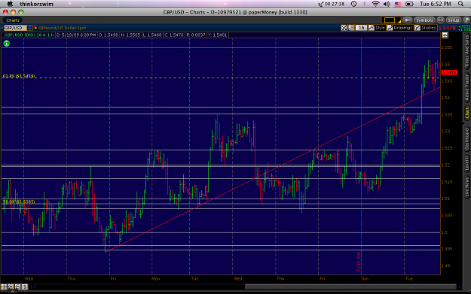Click the red 5/15/09 vertical date marker
Image resolution: width=471 pixels, height=294 pixels.
pos(359,262)
